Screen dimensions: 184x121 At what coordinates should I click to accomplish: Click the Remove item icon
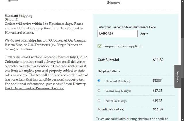coord(108,3)
